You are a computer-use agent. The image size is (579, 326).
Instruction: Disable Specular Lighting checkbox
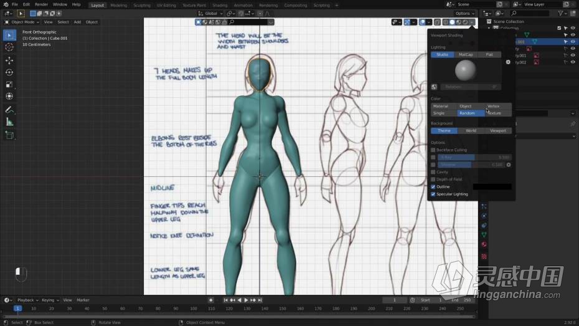click(433, 194)
